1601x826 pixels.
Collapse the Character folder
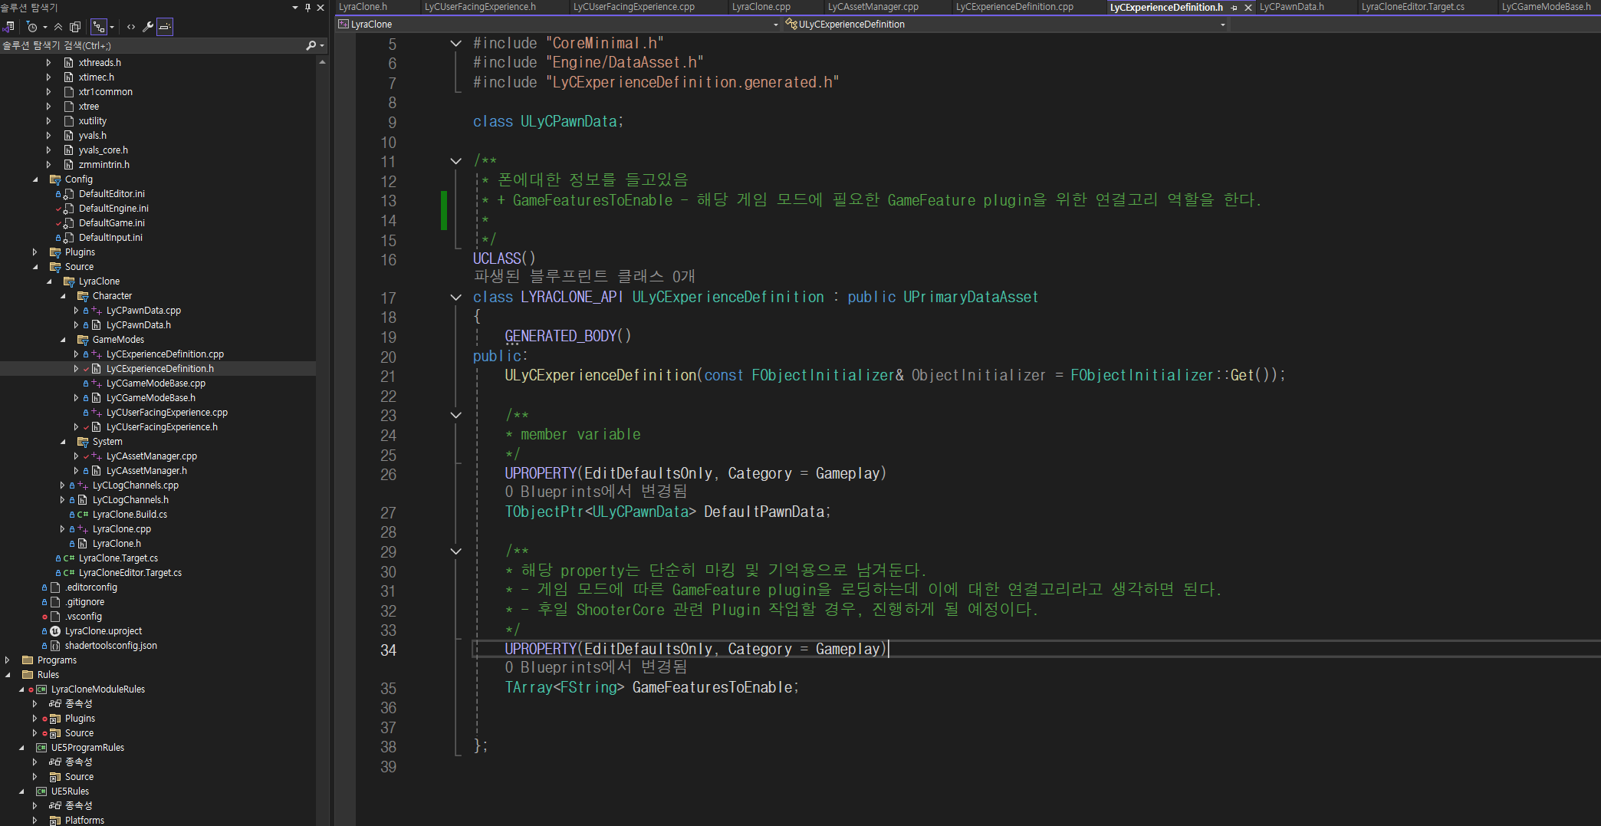click(63, 296)
